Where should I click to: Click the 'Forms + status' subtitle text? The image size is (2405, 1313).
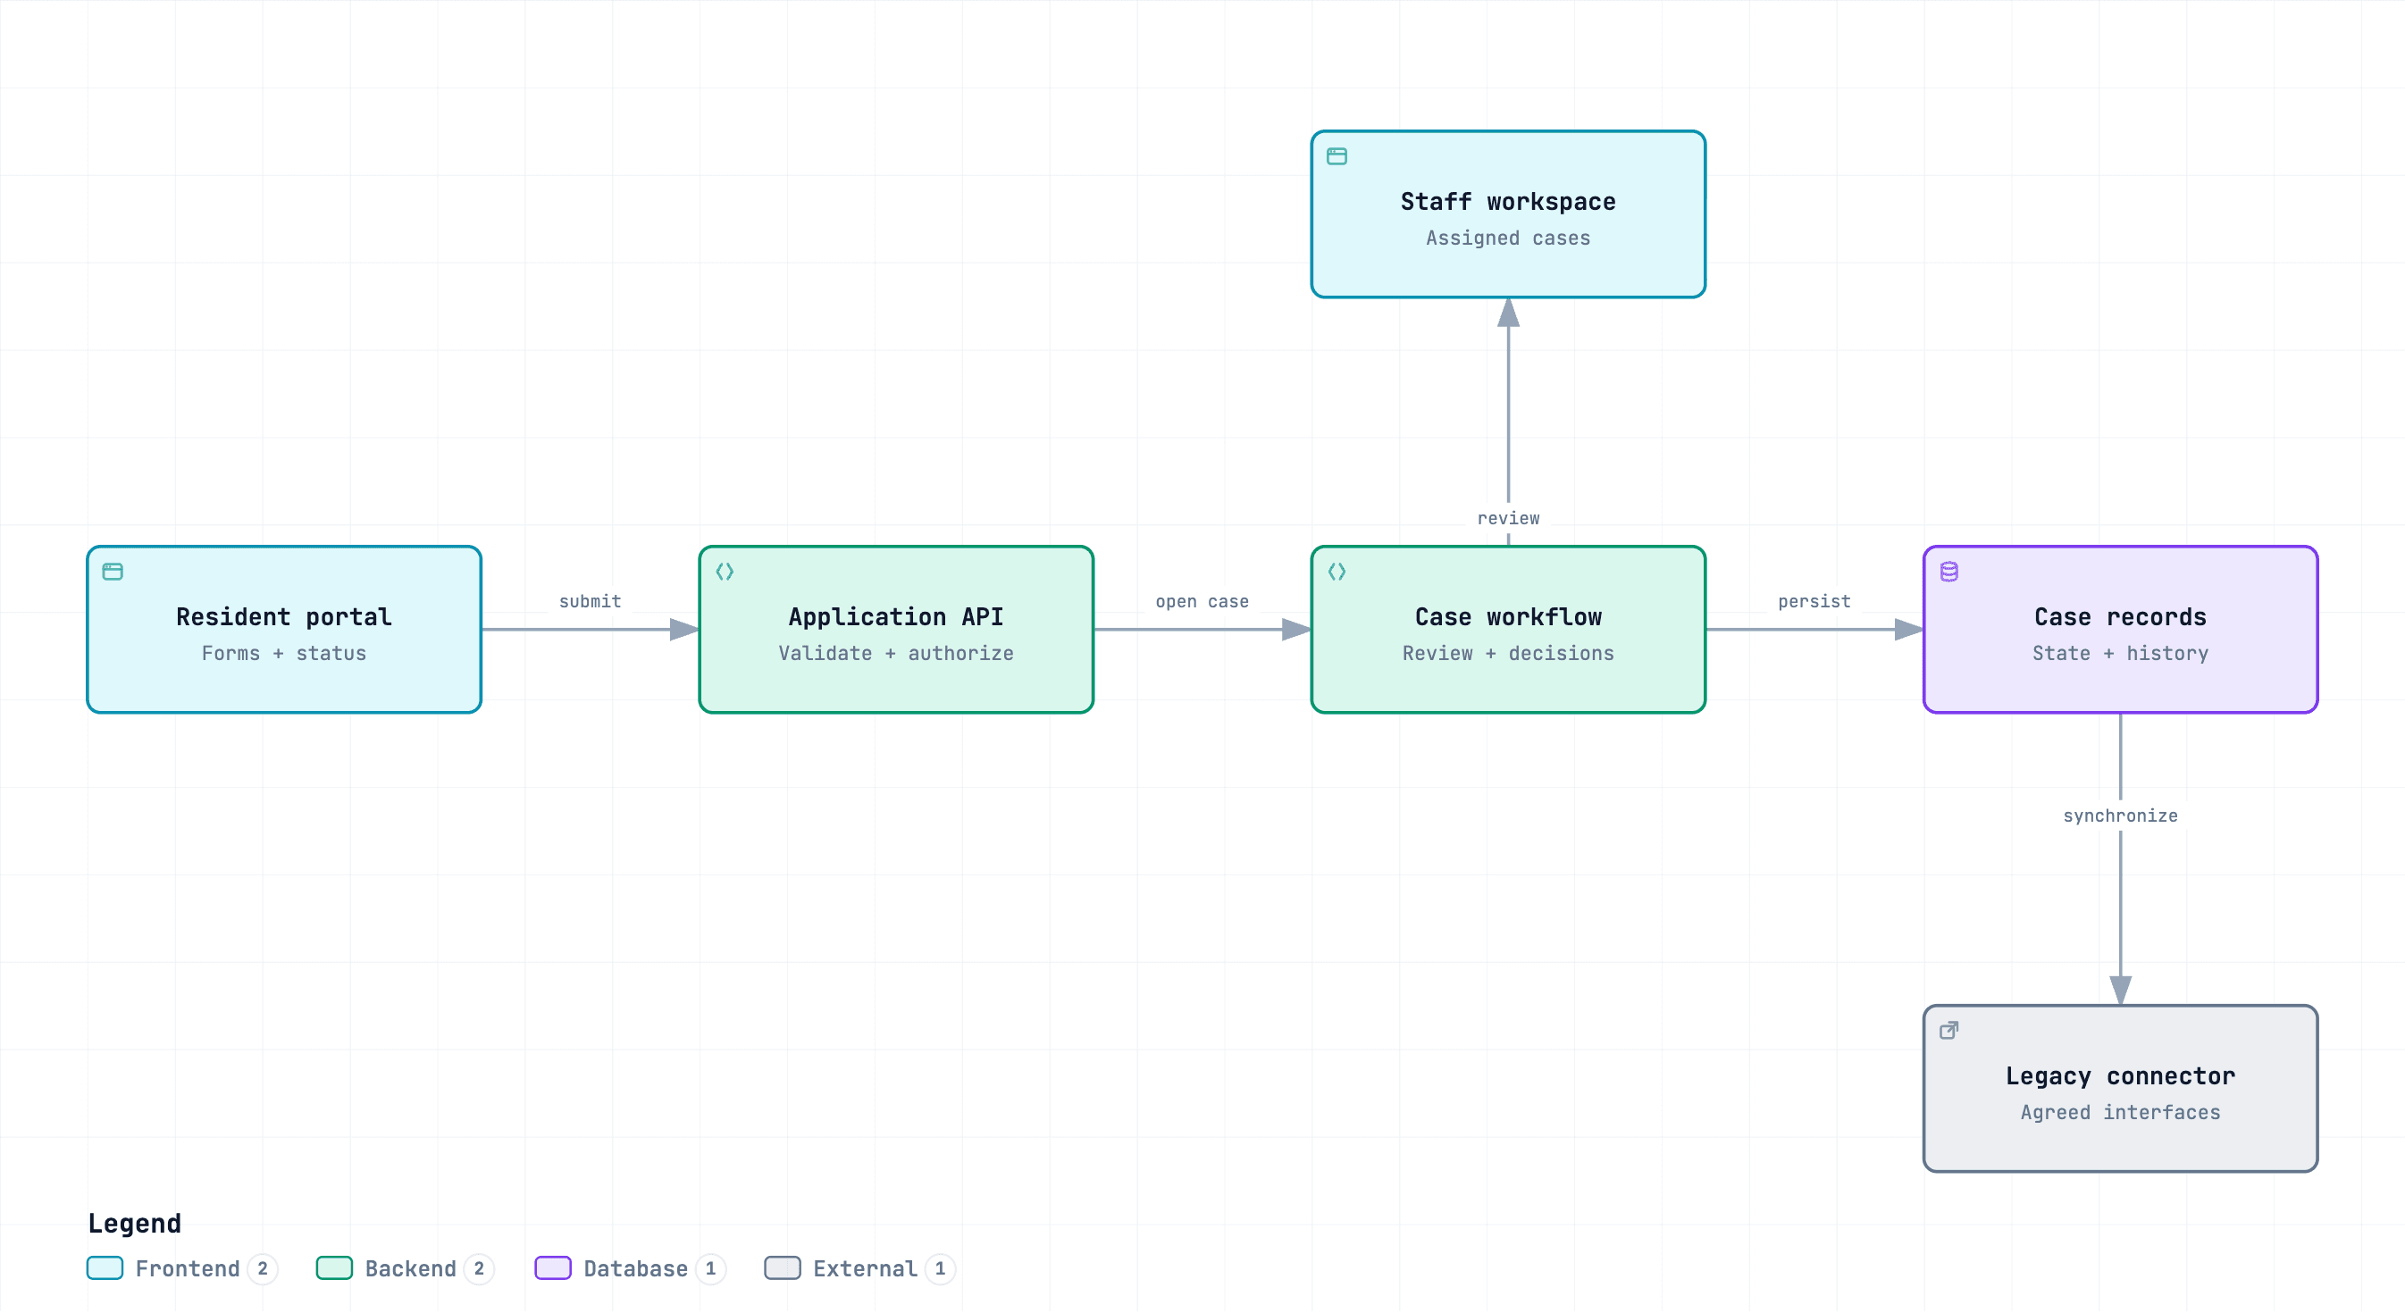point(284,653)
